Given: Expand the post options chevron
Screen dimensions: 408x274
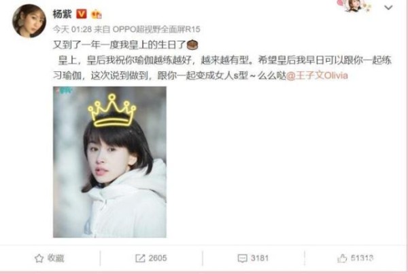Looking at the screenshot, I should coord(388,7).
